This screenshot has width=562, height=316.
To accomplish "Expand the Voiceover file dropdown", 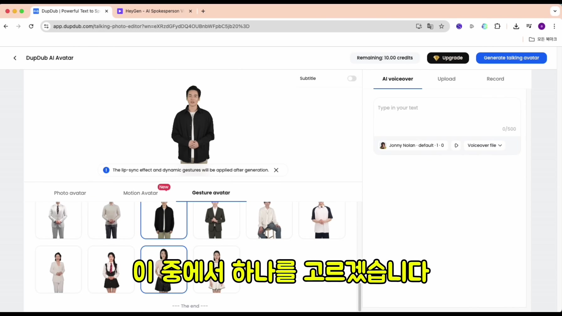I will (485, 145).
